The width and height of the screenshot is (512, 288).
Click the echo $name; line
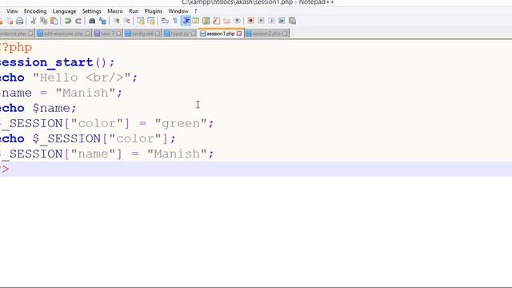coord(38,108)
